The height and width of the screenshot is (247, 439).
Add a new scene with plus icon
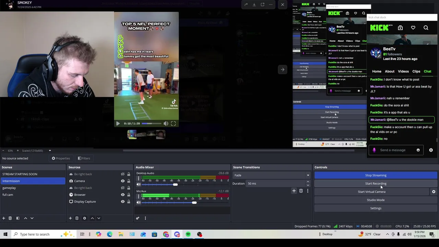[x=3, y=218]
